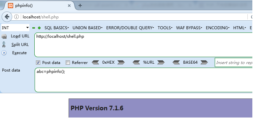
Task: Open site information icon in address bar
Action: [x=16, y=17]
